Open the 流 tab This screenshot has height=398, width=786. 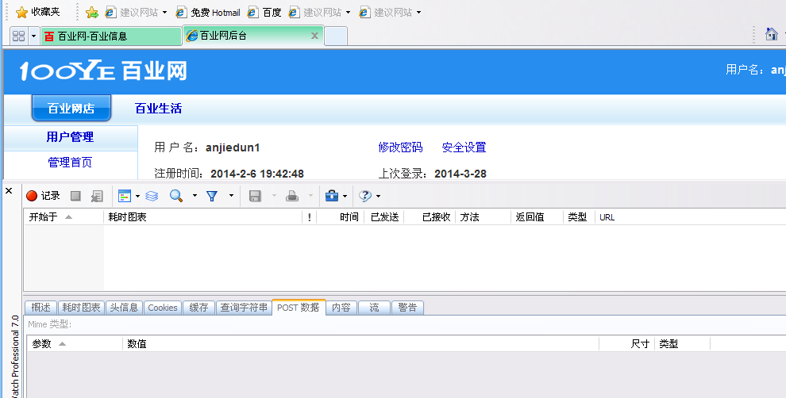pyautogui.click(x=374, y=308)
